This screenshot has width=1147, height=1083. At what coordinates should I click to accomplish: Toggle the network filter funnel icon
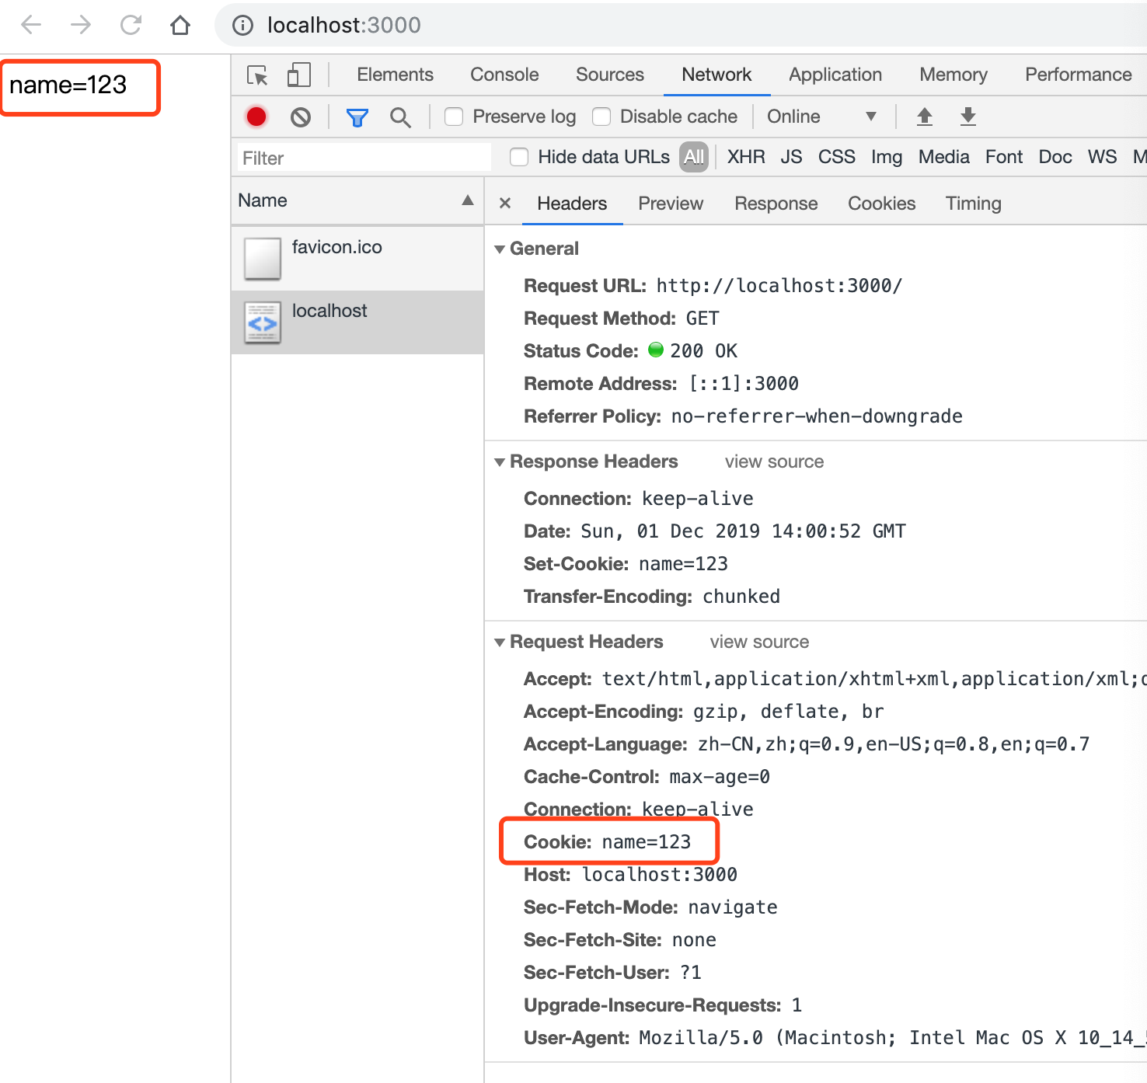click(357, 117)
